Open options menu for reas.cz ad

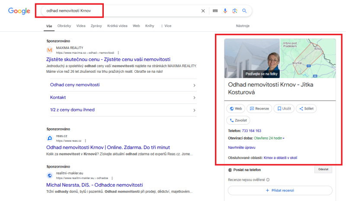pos(85,141)
